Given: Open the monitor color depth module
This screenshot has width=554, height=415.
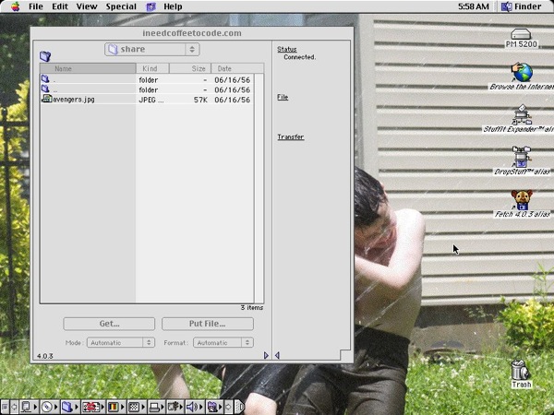Looking at the screenshot, I should (x=115, y=407).
